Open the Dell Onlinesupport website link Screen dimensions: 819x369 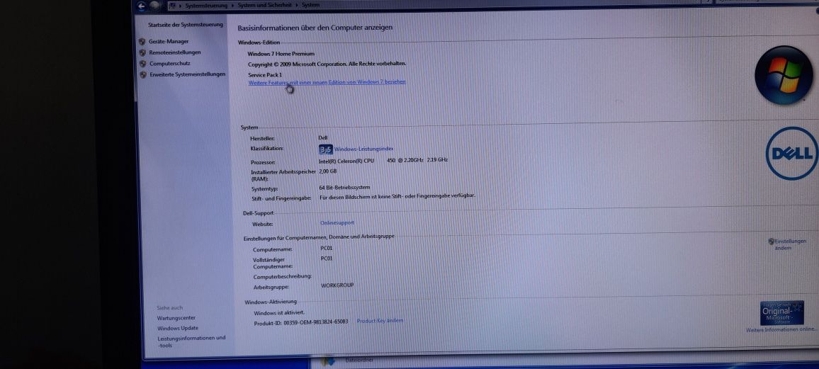click(337, 223)
